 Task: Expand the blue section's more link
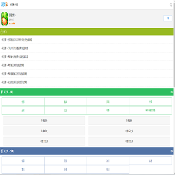click(172, 151)
